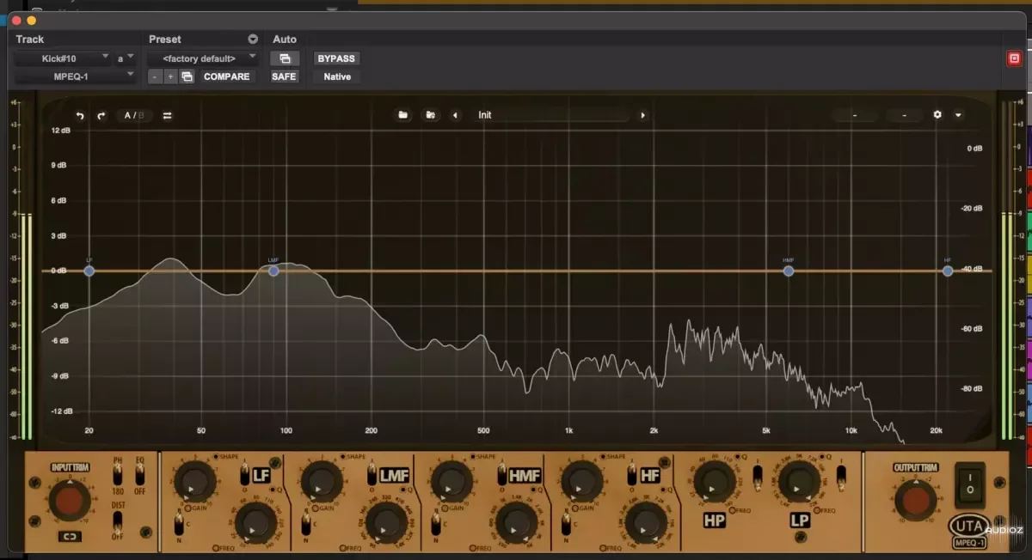This screenshot has height=560, width=1032.
Task: Switch A/B comparison state
Action: coord(133,115)
